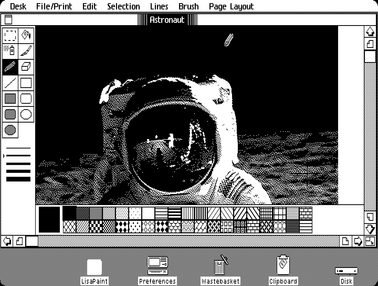Click the horizontal scroll right arrow

pos(358,241)
